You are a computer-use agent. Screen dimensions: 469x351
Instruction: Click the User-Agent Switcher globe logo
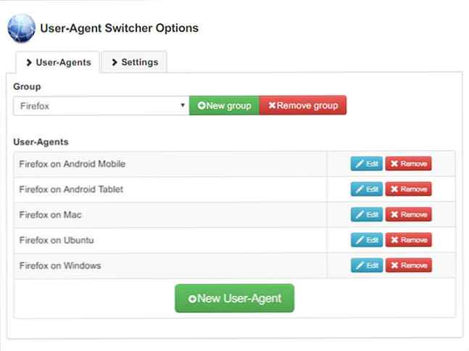tap(22, 28)
